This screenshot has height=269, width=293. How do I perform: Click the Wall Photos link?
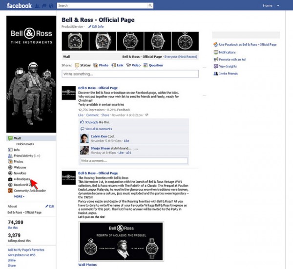tap(87, 265)
